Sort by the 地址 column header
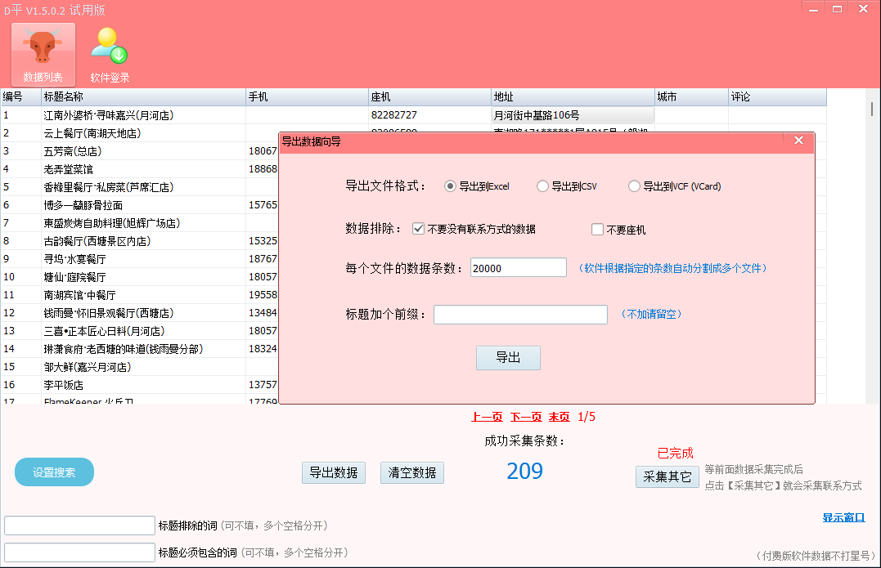The width and height of the screenshot is (881, 568). point(573,97)
